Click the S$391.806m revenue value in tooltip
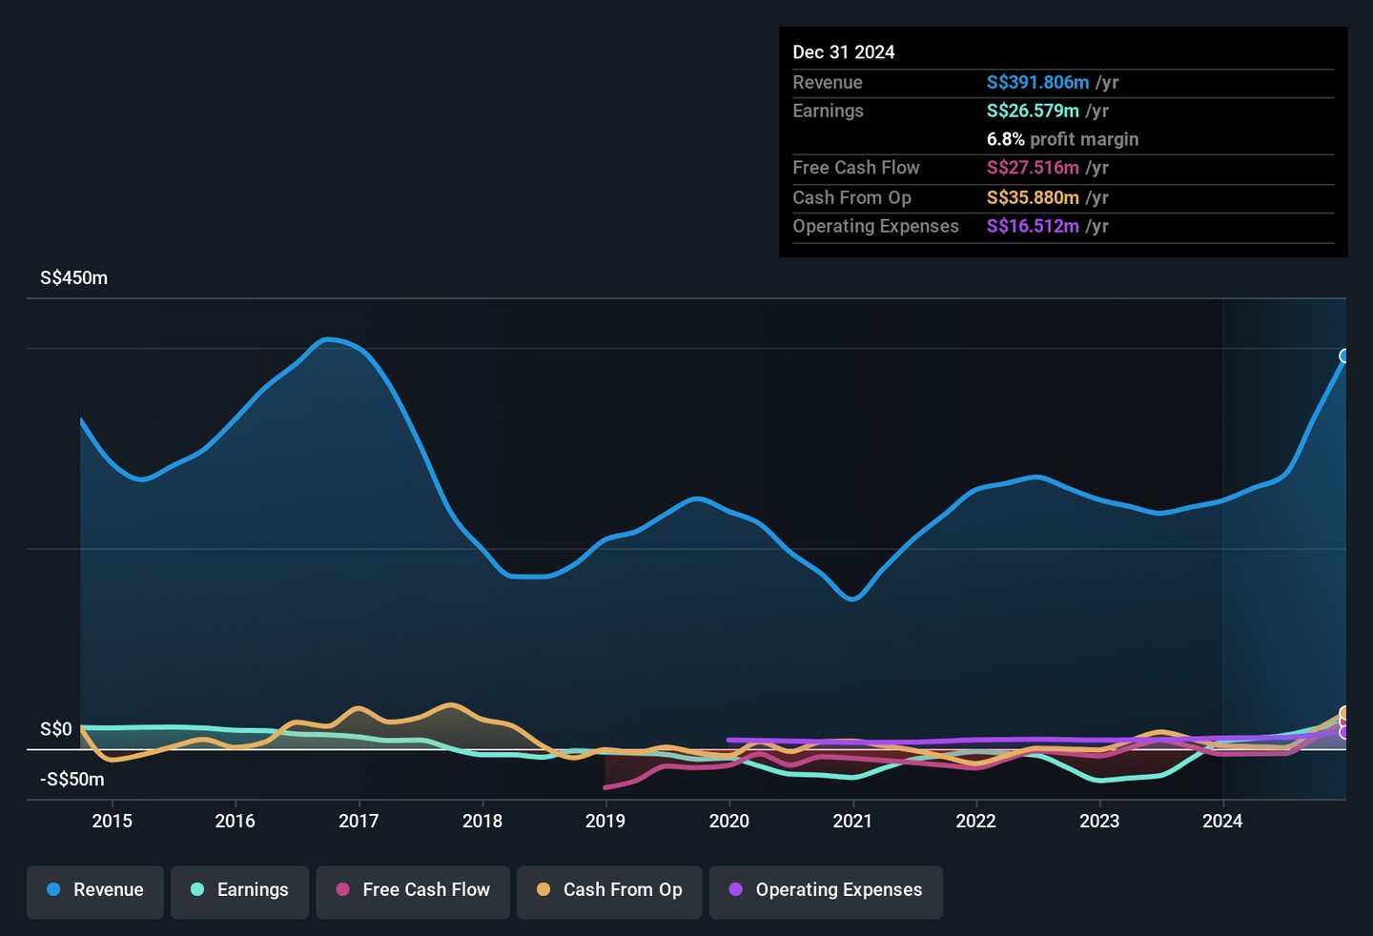 1037,83
